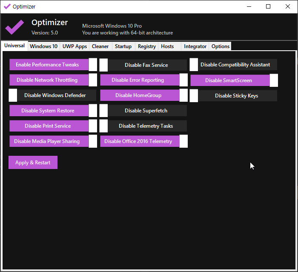Toggle Disable HomeGroup switch
The width and height of the screenshot is (298, 272).
(x=144, y=95)
